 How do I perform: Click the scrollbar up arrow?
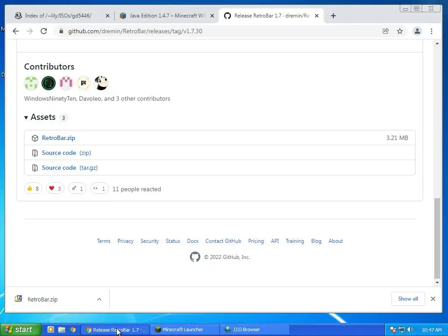point(437,43)
